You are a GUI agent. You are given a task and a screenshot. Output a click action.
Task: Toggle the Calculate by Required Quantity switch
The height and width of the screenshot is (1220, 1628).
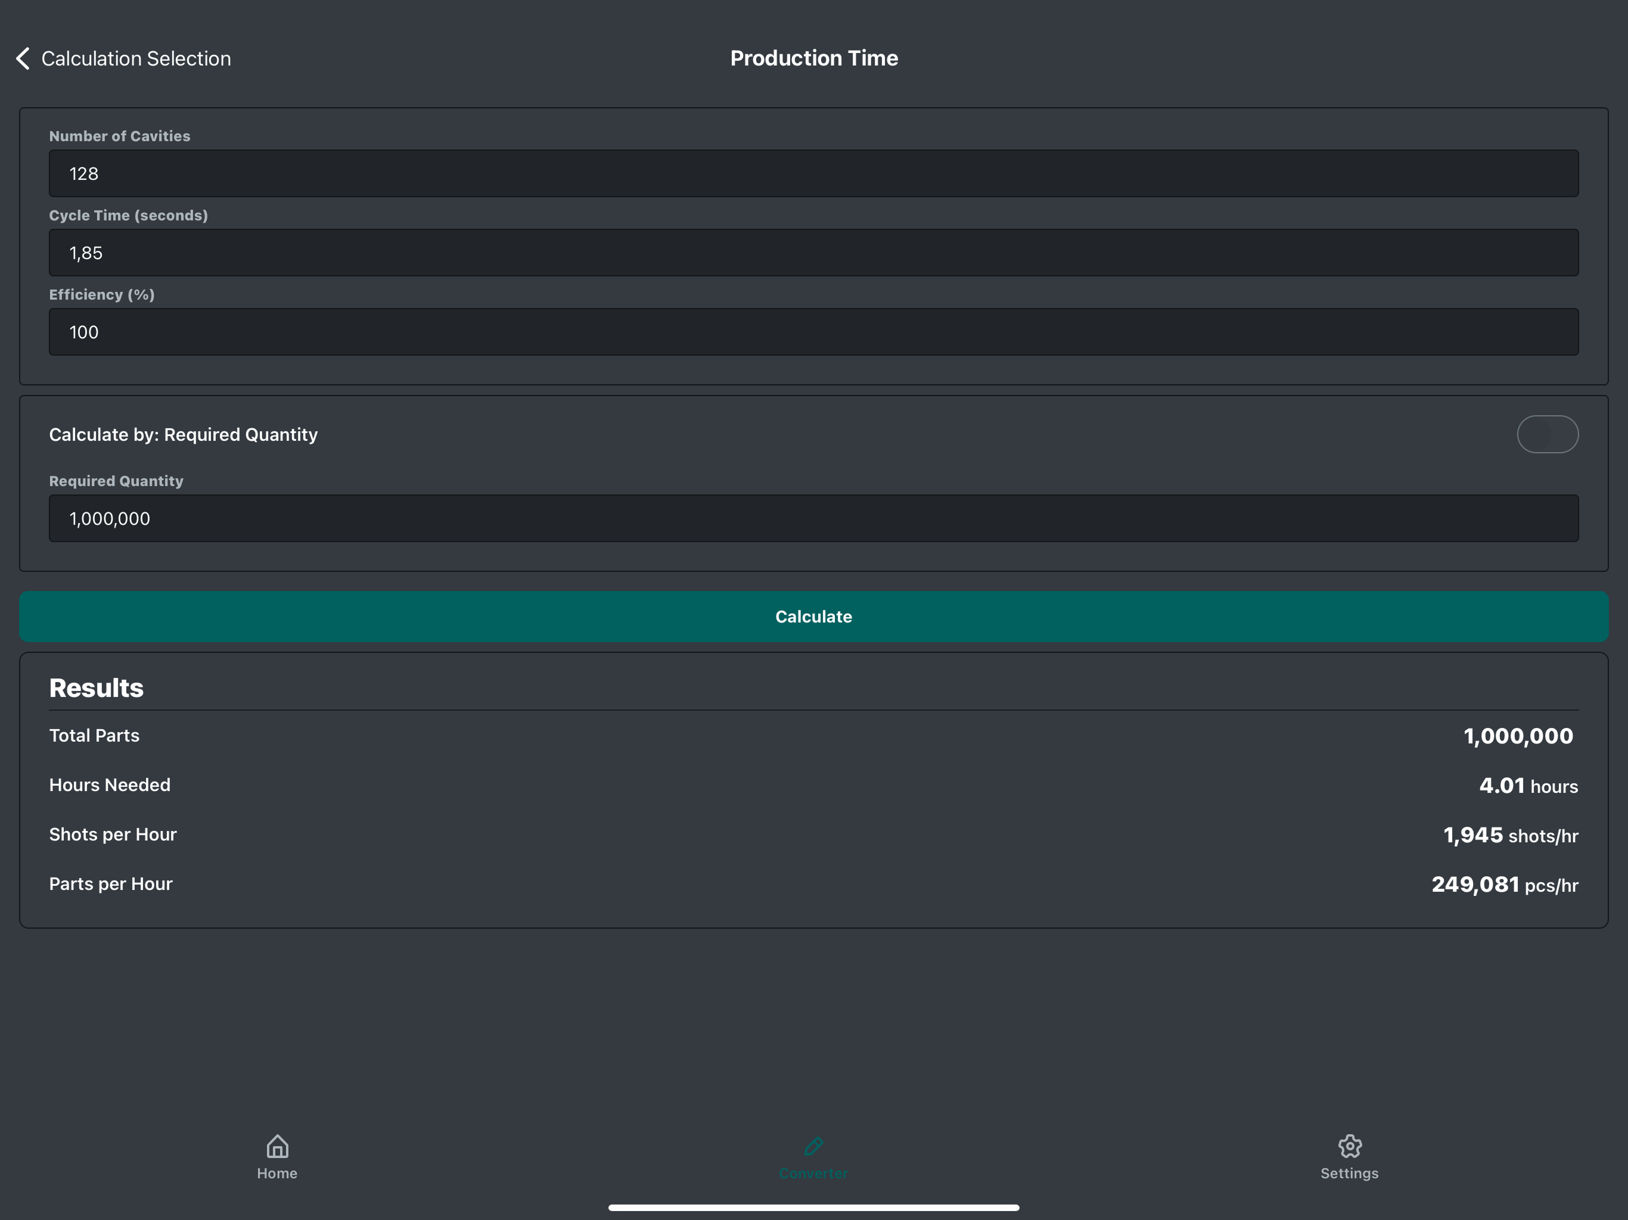pos(1547,434)
